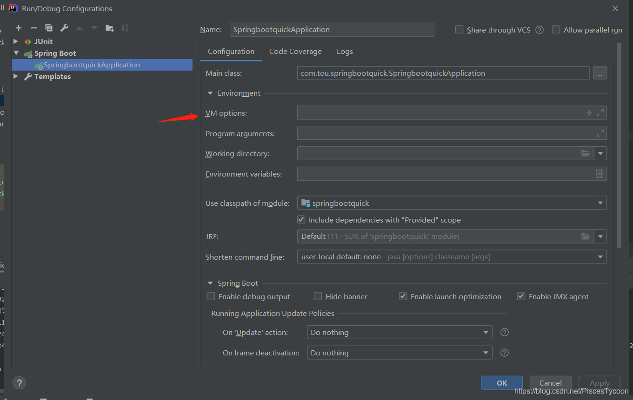Enable Allow parallel run checkbox

click(556, 30)
